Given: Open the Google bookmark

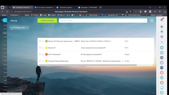Looking at the screenshot, I should point(43,15).
